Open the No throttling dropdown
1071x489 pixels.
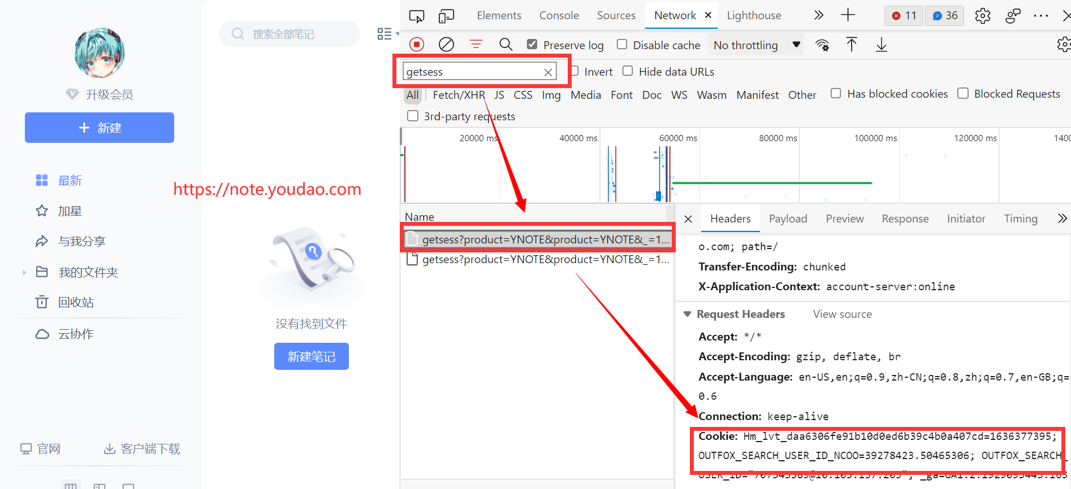[757, 45]
